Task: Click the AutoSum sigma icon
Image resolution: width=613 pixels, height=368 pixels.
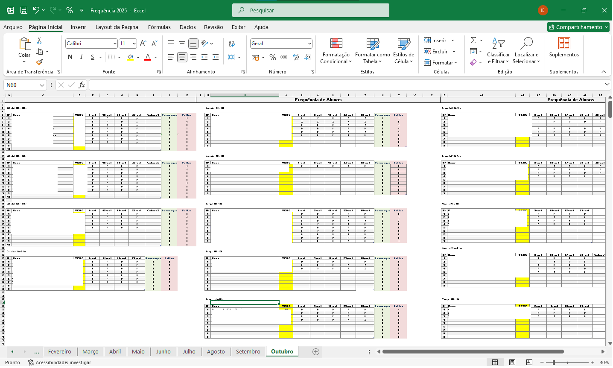Action: click(x=473, y=41)
